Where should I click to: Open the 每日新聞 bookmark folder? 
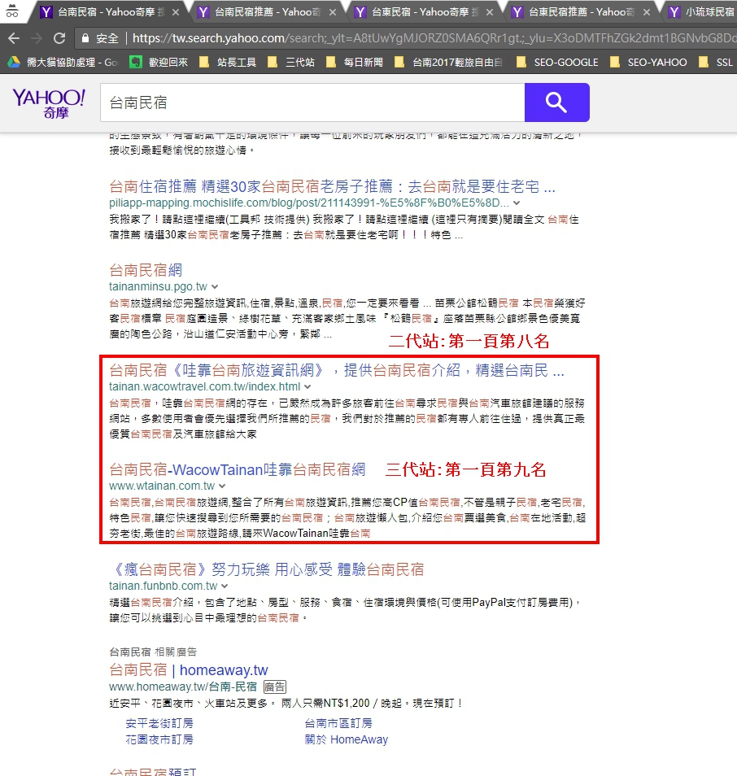355,62
